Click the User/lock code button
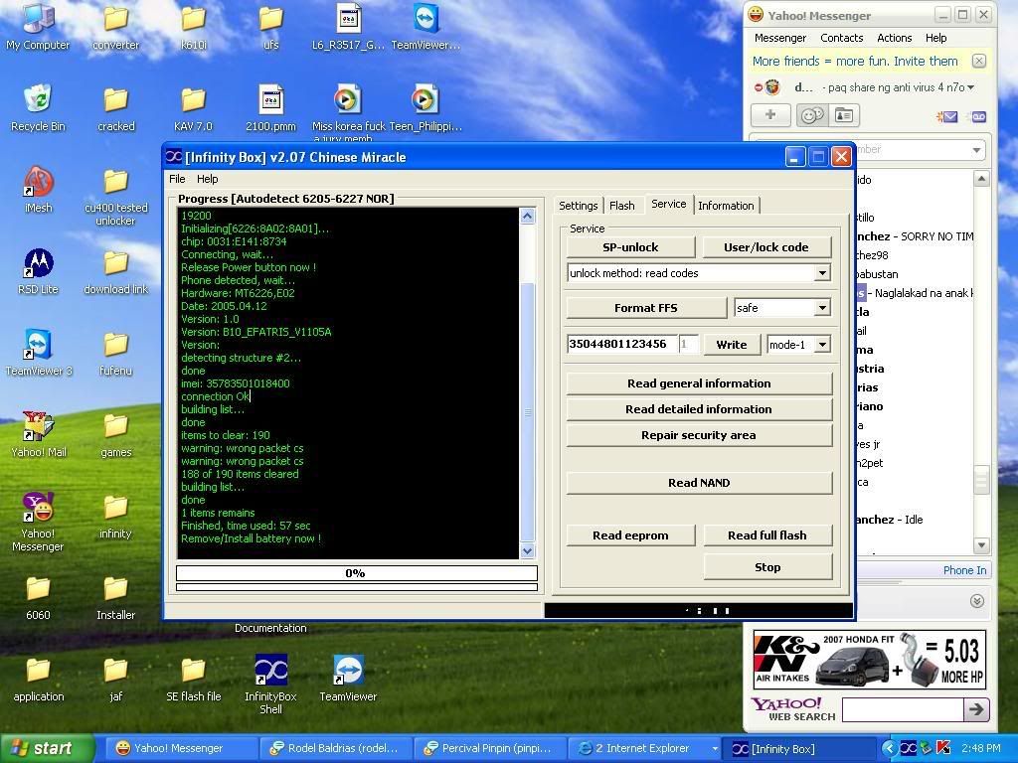The image size is (1018, 763). coord(766,247)
